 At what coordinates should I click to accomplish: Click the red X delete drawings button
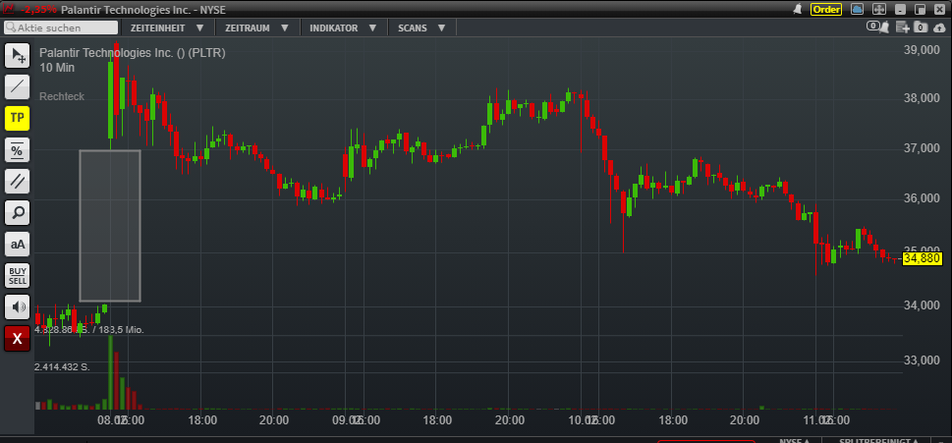(x=17, y=339)
